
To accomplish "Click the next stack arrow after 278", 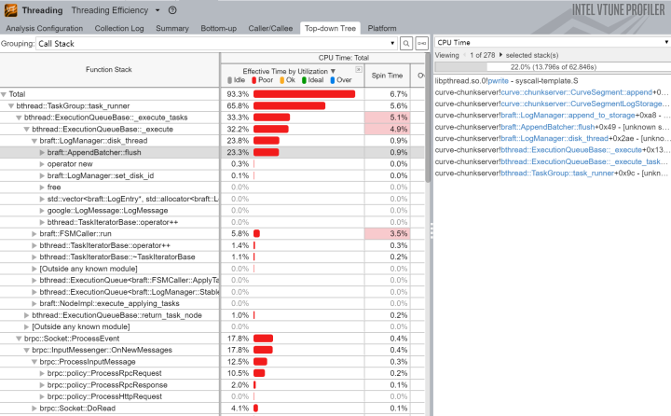I will [x=500, y=55].
